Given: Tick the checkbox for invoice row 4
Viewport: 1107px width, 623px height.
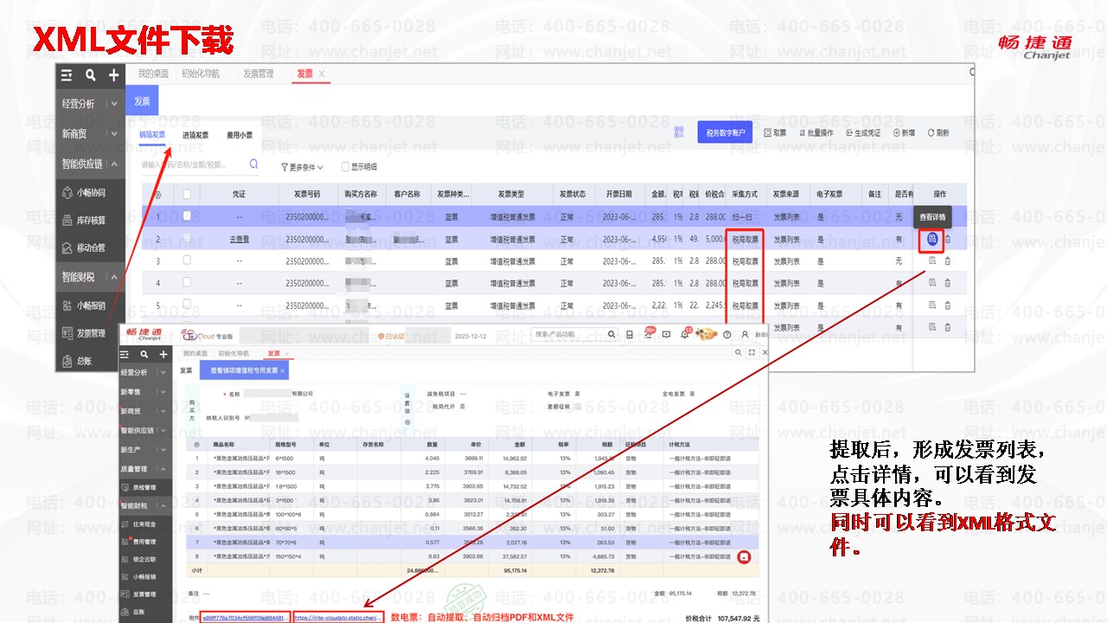Looking at the screenshot, I should pyautogui.click(x=187, y=283).
